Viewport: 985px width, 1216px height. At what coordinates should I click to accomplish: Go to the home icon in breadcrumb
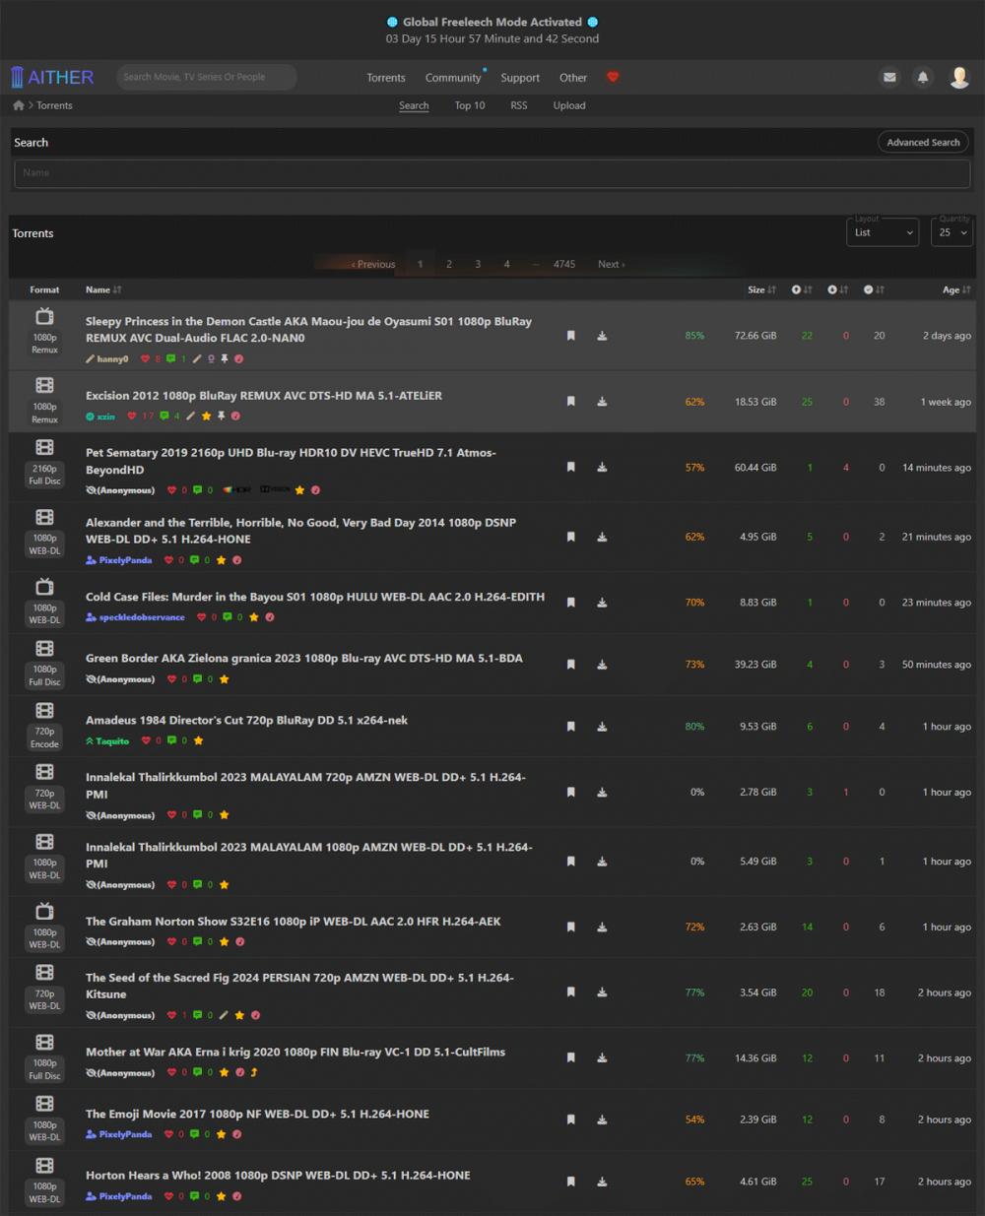[18, 105]
